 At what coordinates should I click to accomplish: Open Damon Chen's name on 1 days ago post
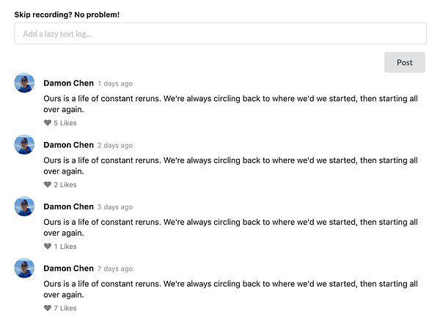68,83
